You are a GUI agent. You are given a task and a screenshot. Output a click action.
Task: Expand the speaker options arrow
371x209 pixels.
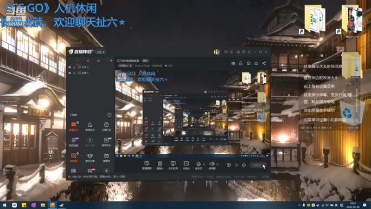(217, 164)
